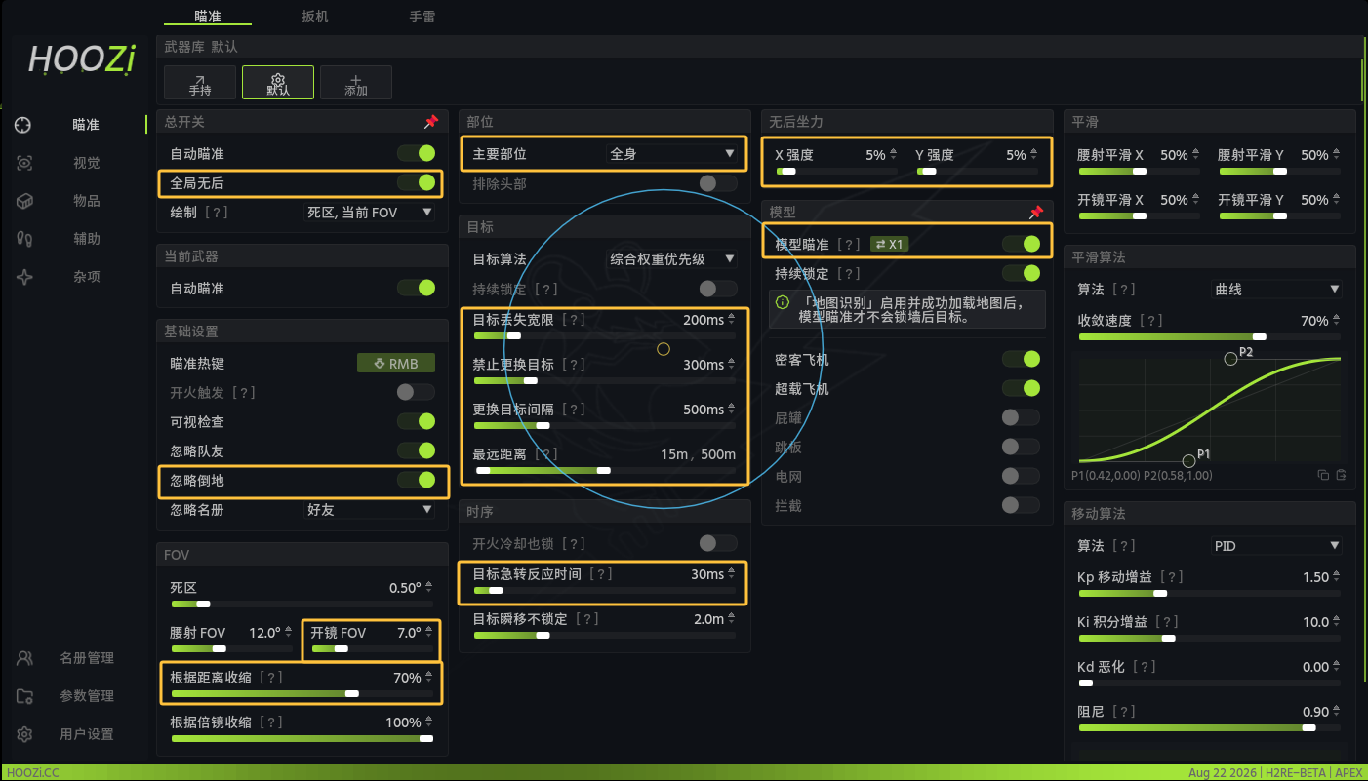Screen dimensions: 1368x781
Task: Click the stepper arrows for 开镜 FOV
Action: [430, 633]
